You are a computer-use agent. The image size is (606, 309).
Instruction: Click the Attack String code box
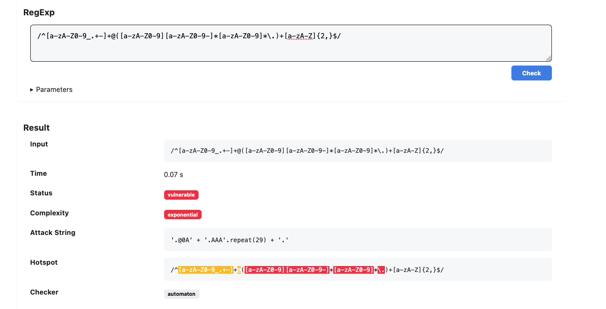point(358,240)
